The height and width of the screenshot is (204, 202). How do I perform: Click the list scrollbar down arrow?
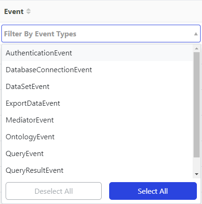tap(196, 174)
